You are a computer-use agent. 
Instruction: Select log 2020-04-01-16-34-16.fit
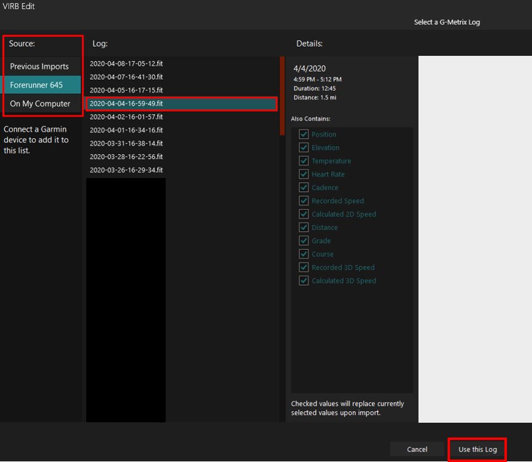(x=182, y=130)
